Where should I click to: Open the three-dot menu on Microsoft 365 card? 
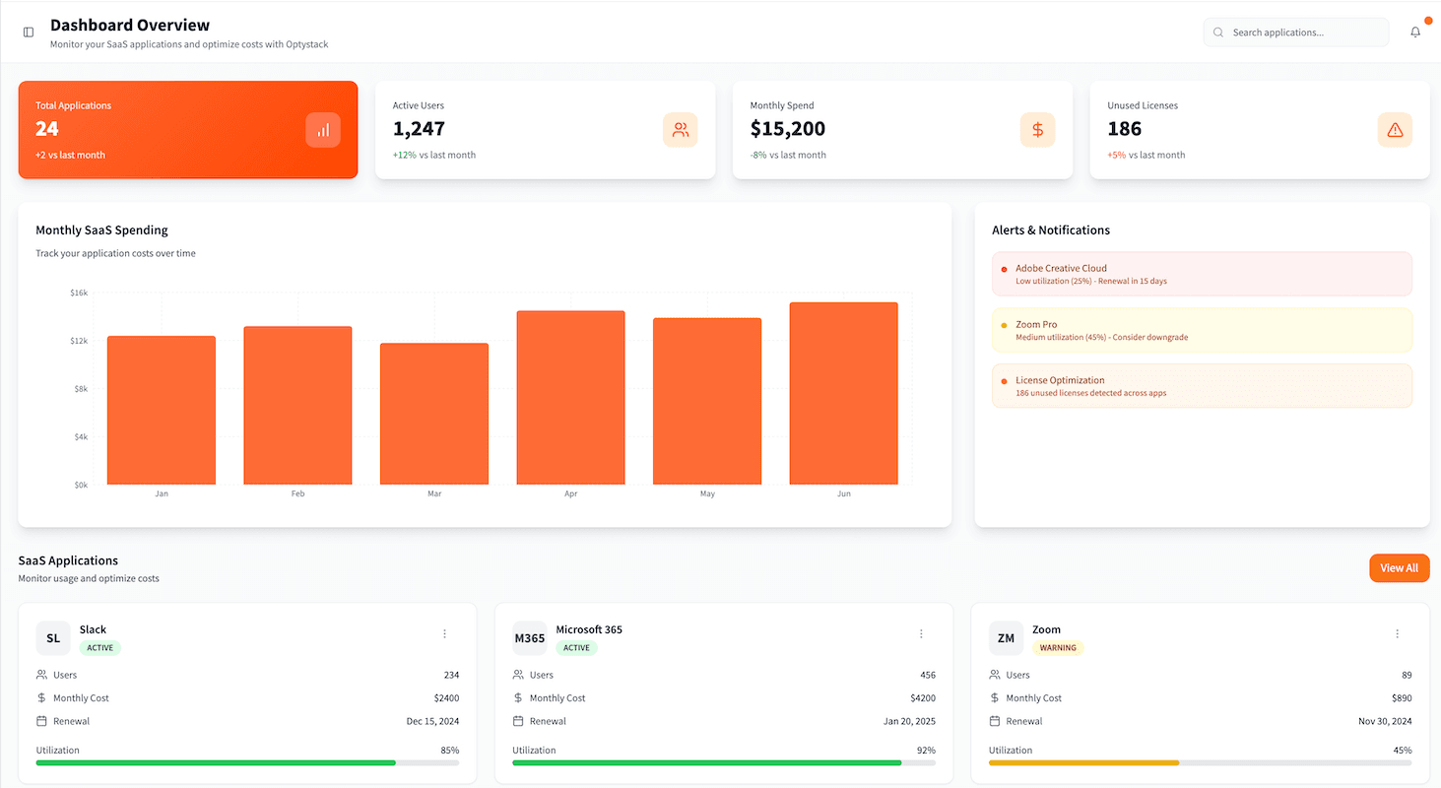[x=921, y=633]
